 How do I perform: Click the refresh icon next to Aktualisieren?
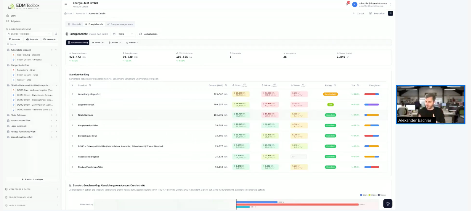tap(141, 34)
